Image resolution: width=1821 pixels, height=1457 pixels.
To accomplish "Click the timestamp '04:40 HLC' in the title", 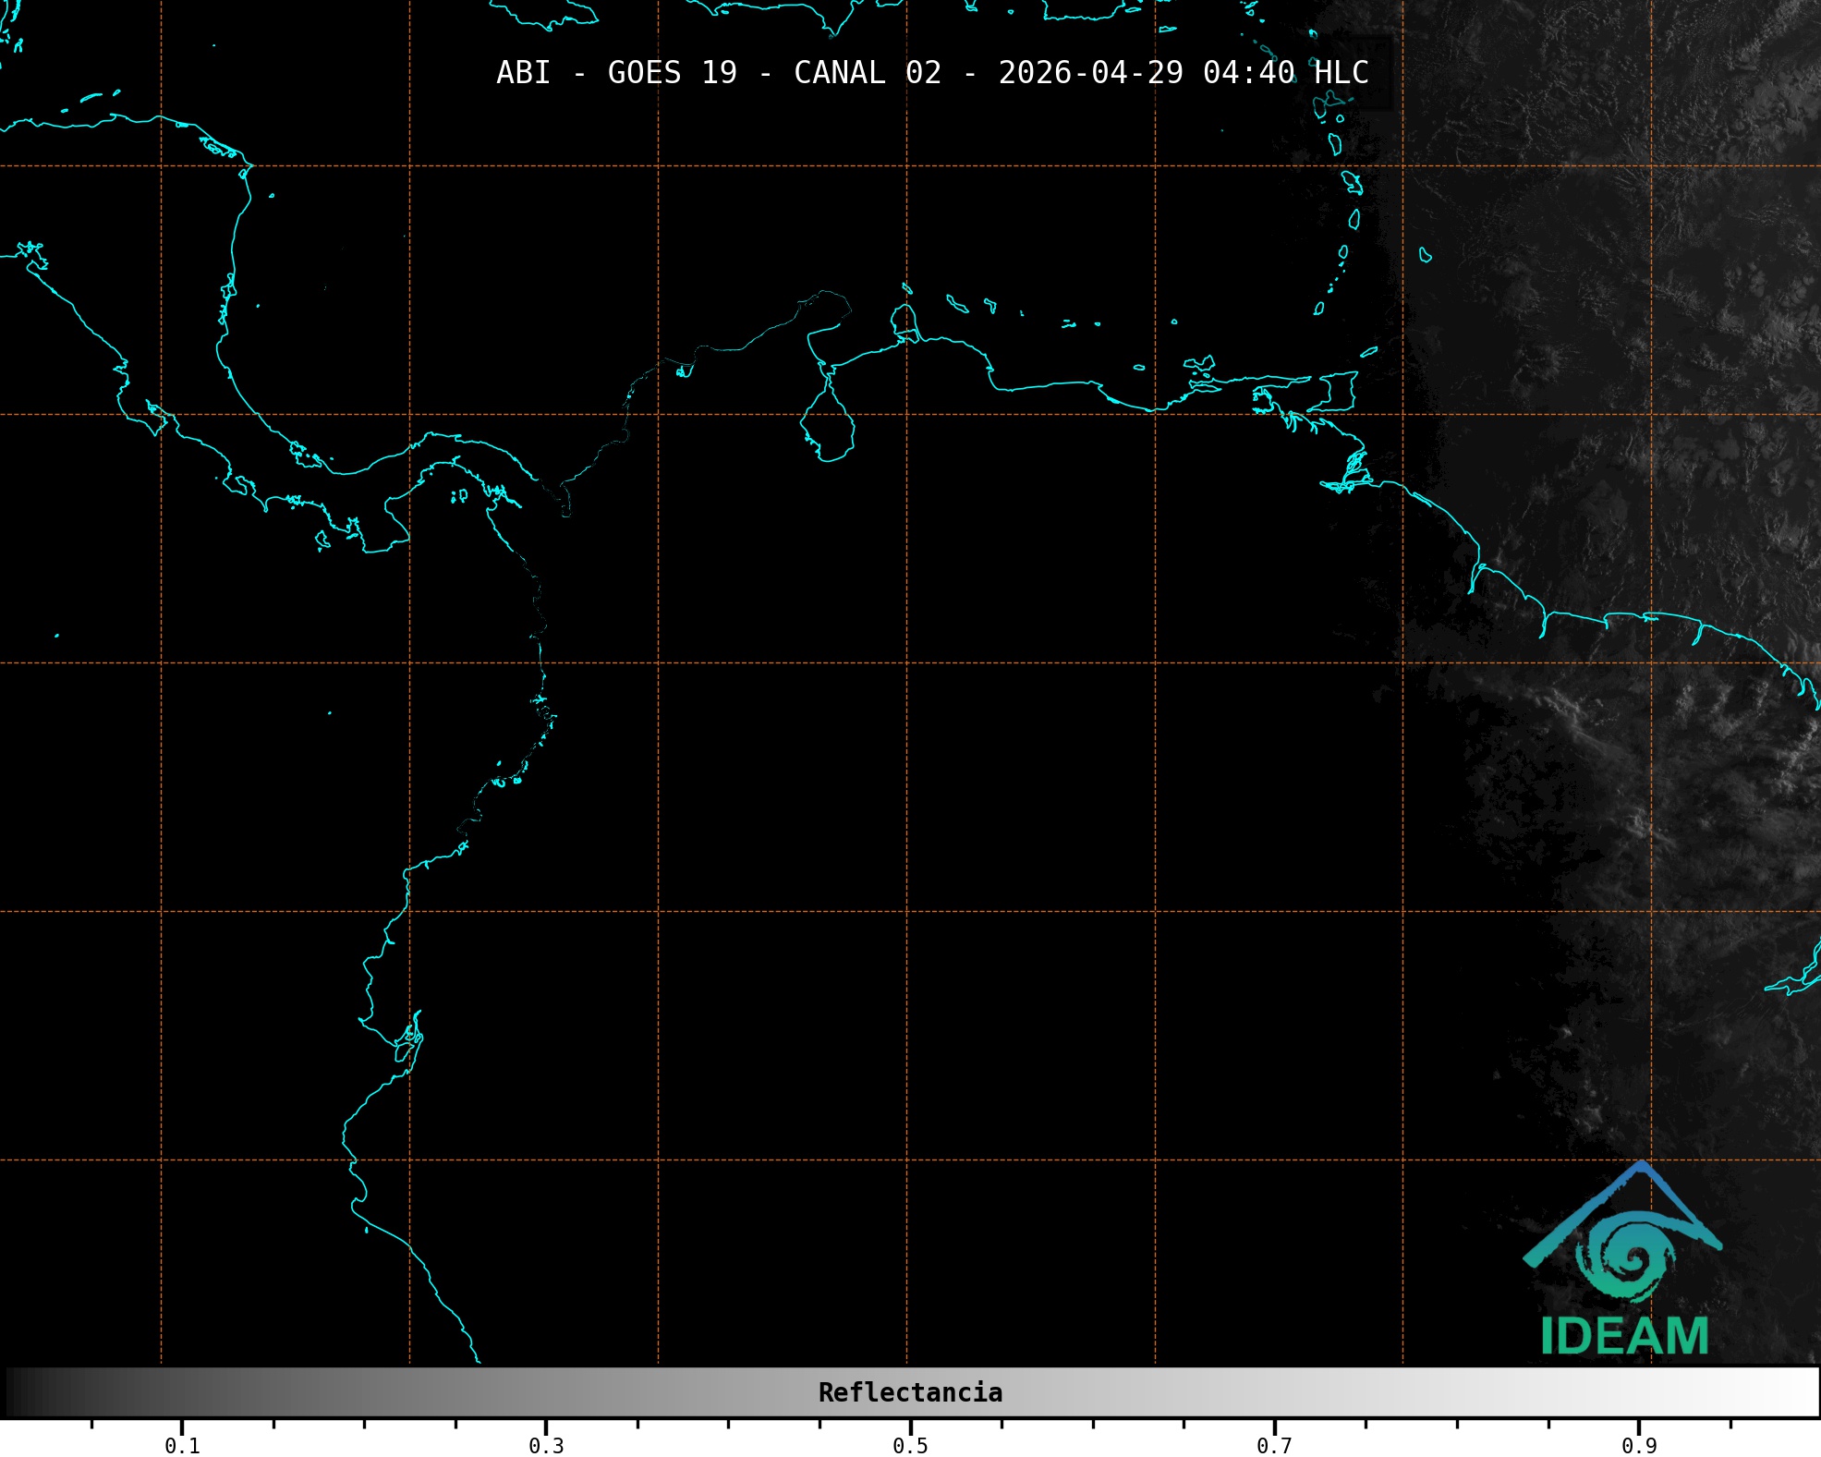I will coord(1285,73).
